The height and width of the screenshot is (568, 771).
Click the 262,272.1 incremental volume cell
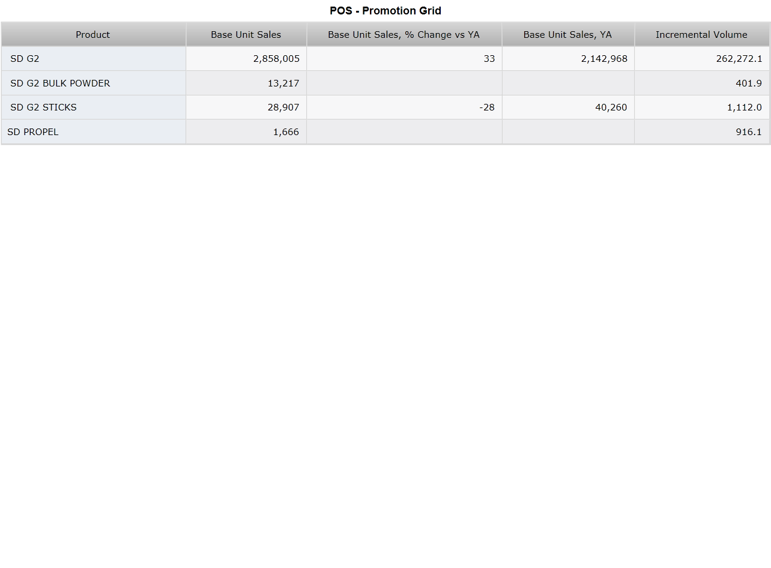point(702,59)
